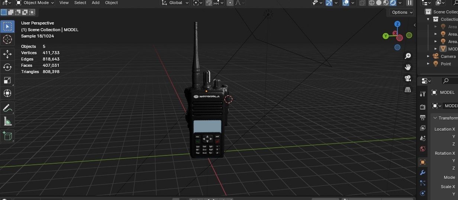This screenshot has width=458, height=200.
Task: Switch to wireframe shading
Action: pos(372,3)
